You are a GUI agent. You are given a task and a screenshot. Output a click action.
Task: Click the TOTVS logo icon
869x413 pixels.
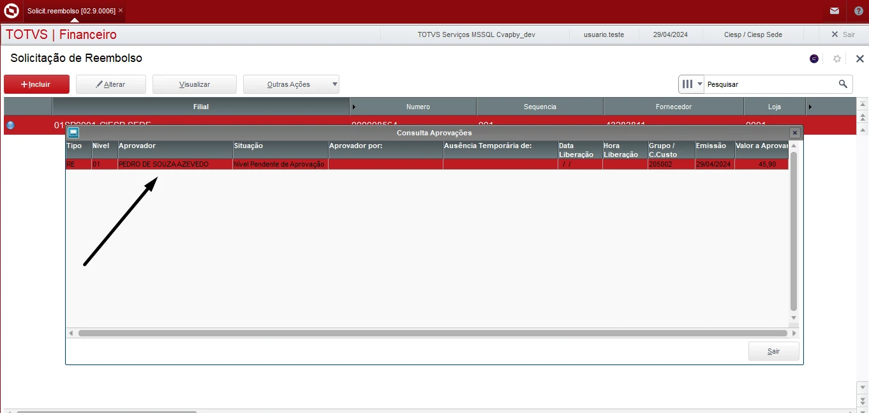11,11
